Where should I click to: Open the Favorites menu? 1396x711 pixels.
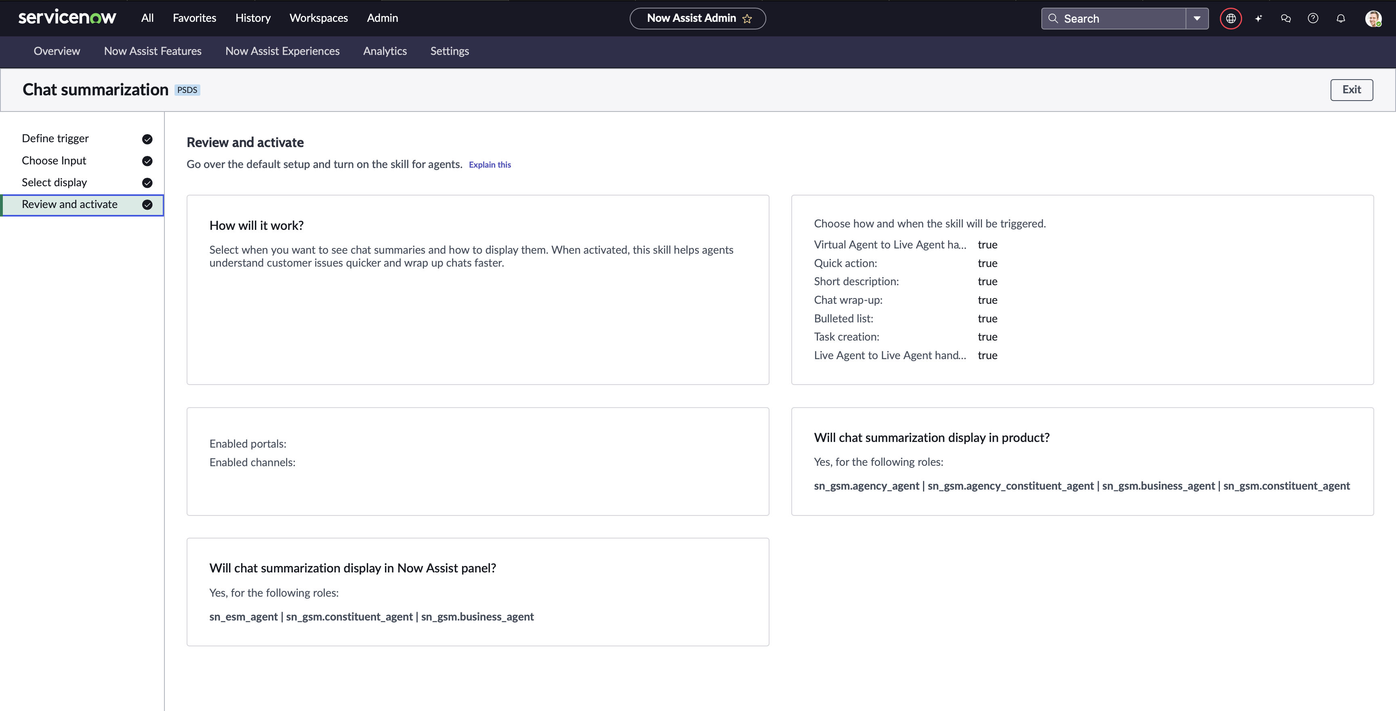[x=195, y=18]
